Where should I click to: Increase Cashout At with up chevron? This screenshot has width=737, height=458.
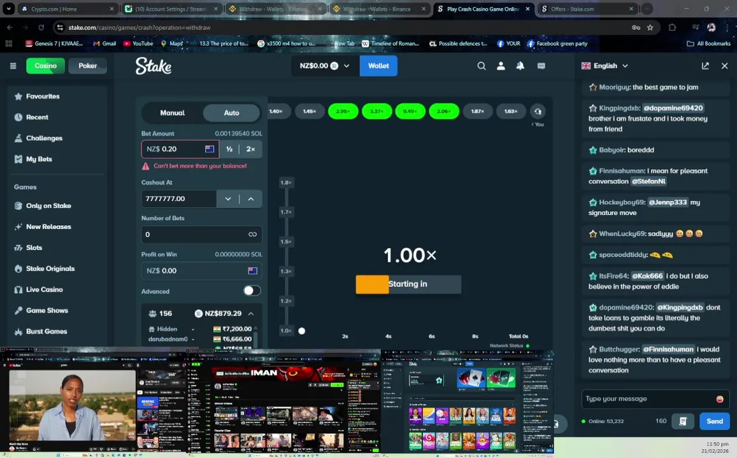coord(251,198)
